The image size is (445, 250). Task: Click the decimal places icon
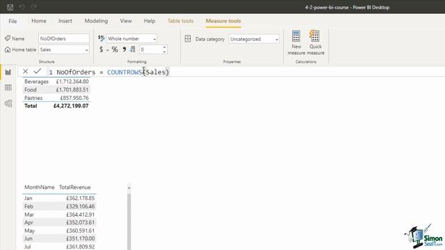coord(133,49)
